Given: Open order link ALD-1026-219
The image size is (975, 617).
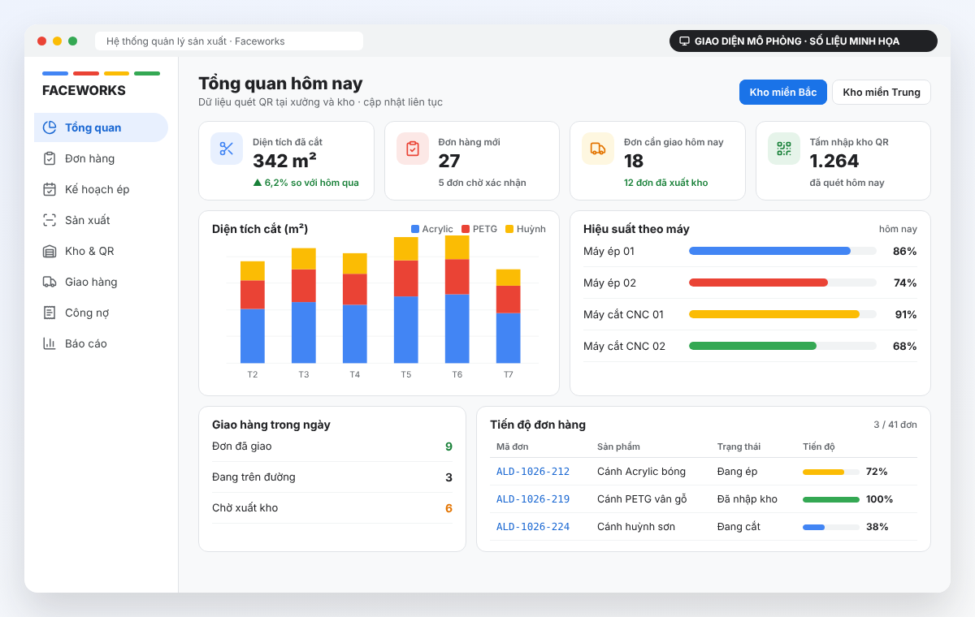Looking at the screenshot, I should [x=533, y=499].
